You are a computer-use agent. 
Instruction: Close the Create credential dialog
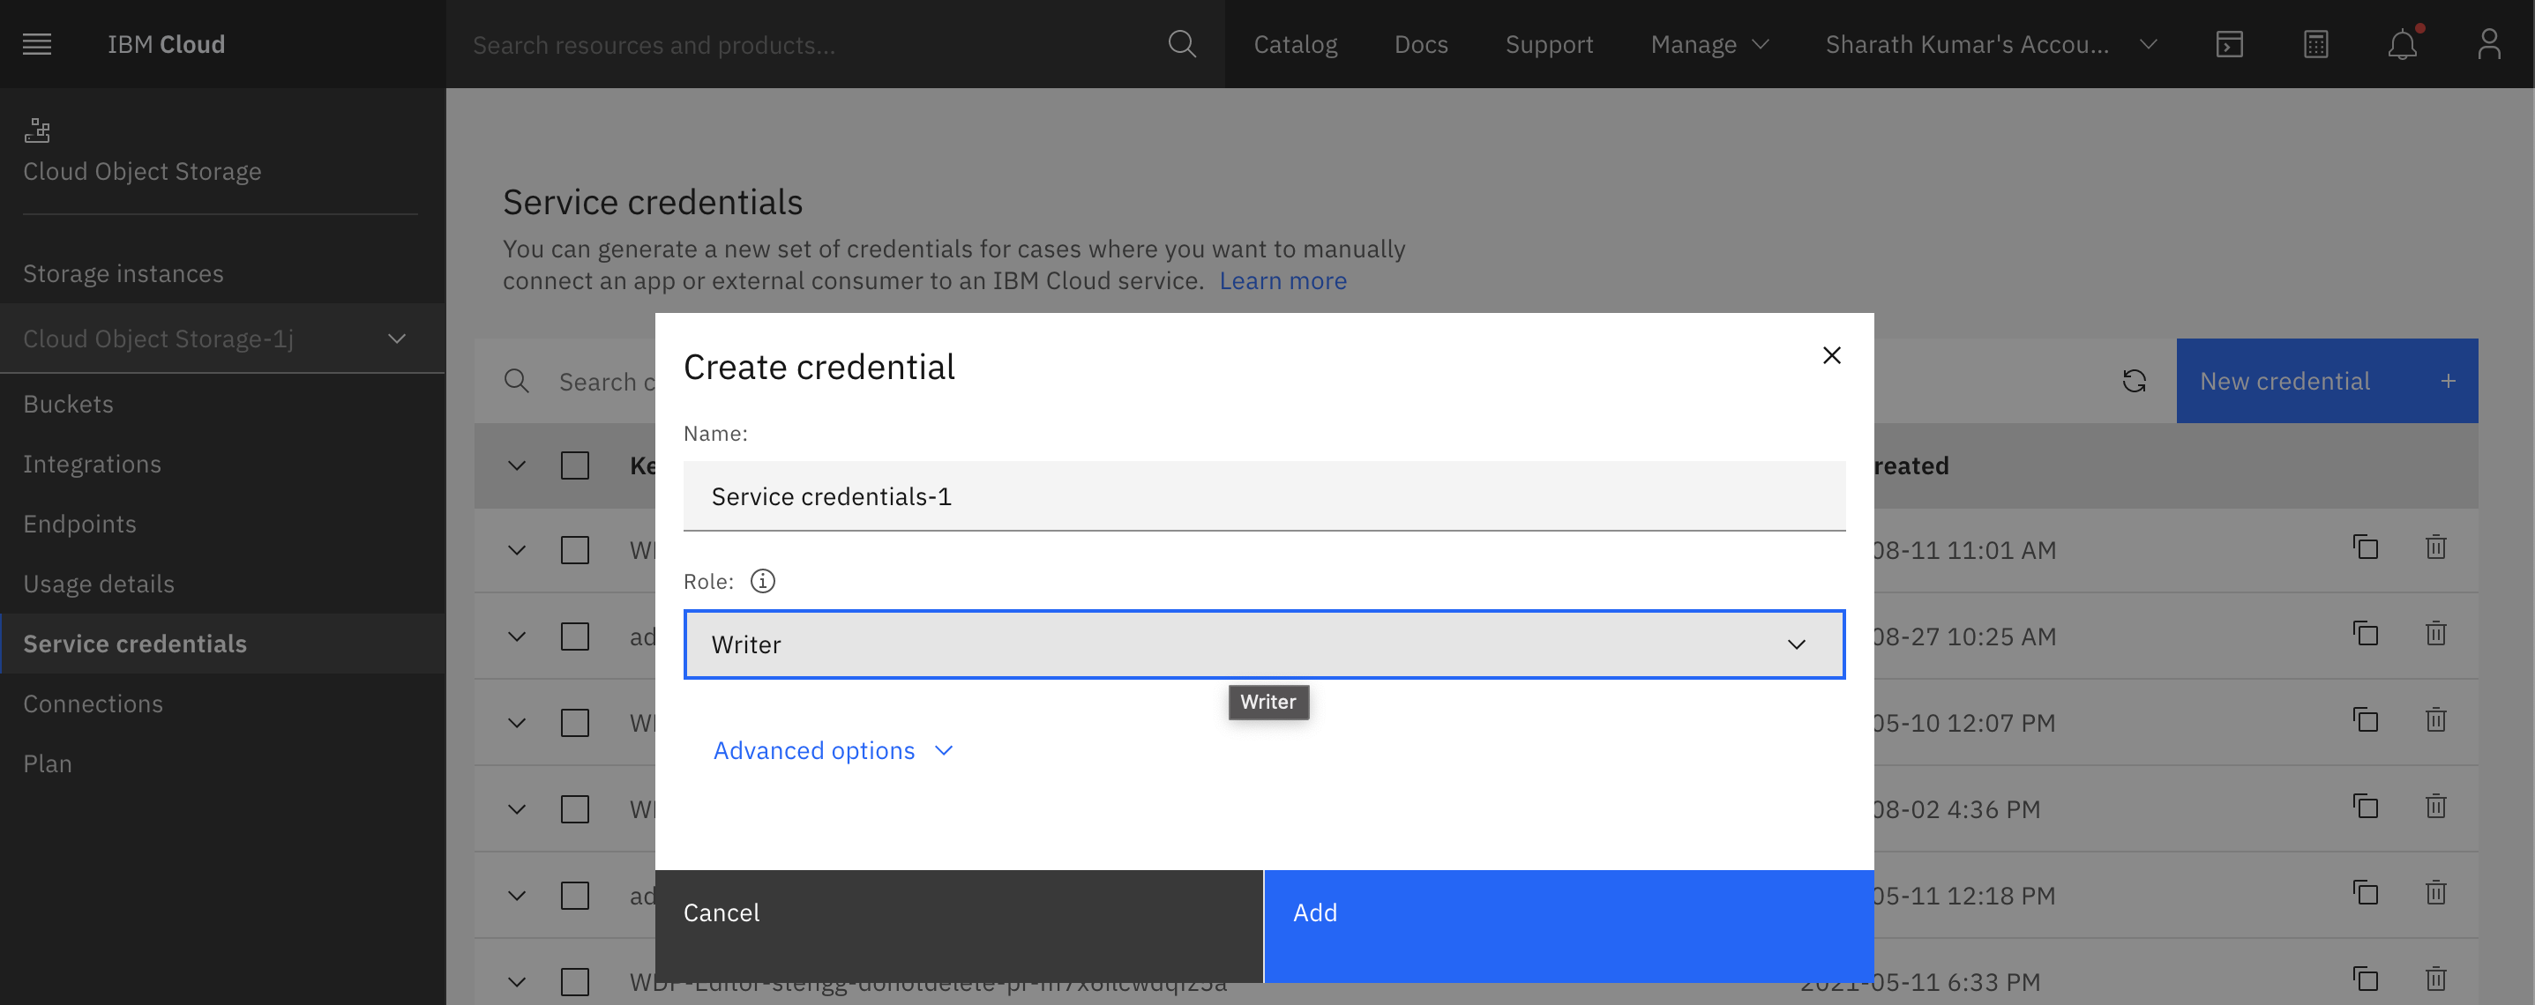[1831, 355]
